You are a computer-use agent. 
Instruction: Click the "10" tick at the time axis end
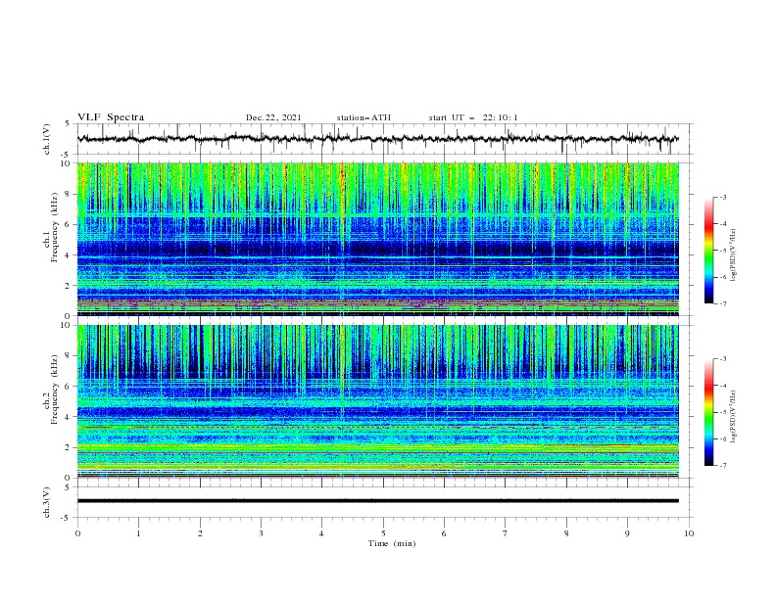tap(689, 533)
